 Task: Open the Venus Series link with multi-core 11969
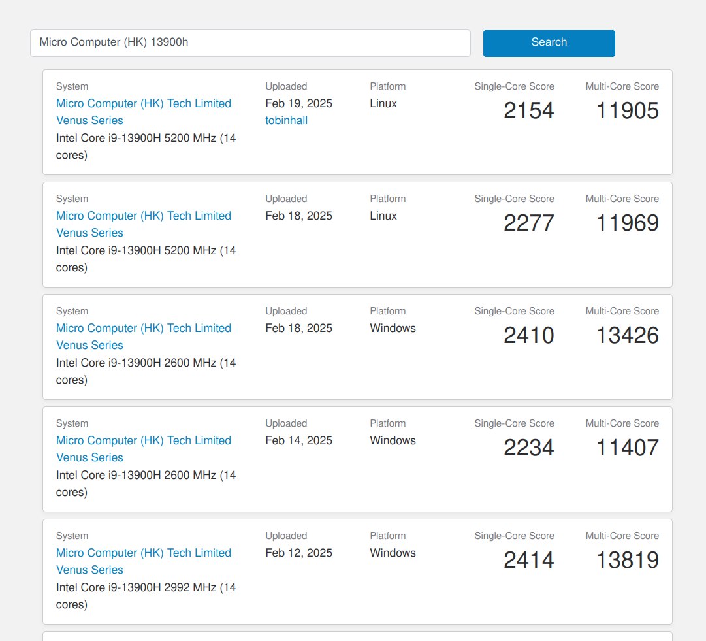click(x=143, y=224)
